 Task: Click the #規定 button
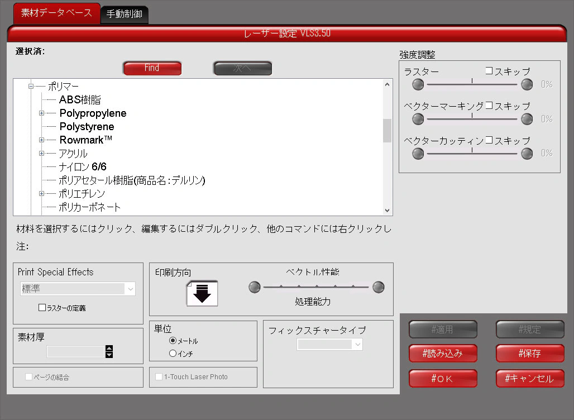530,329
